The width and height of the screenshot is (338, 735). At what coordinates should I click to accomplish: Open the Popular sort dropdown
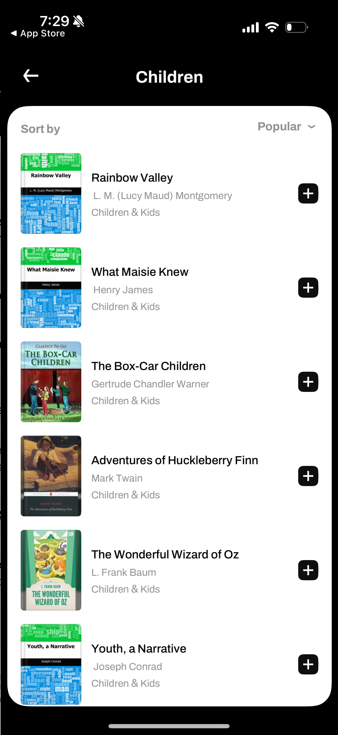(279, 126)
